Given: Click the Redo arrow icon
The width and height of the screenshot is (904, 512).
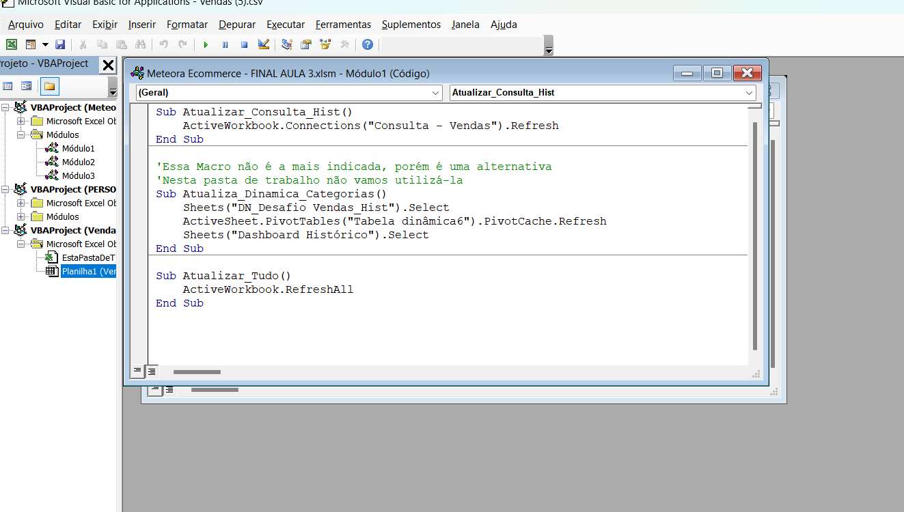Looking at the screenshot, I should (182, 44).
